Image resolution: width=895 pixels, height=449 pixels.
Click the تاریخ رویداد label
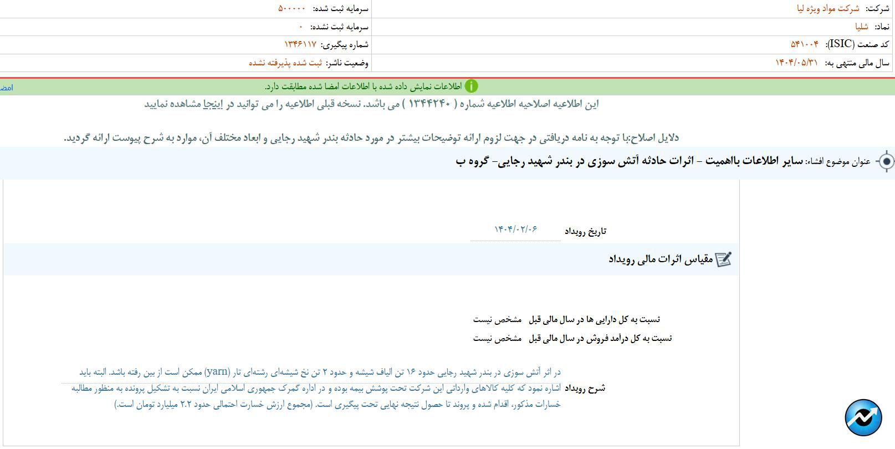point(585,231)
